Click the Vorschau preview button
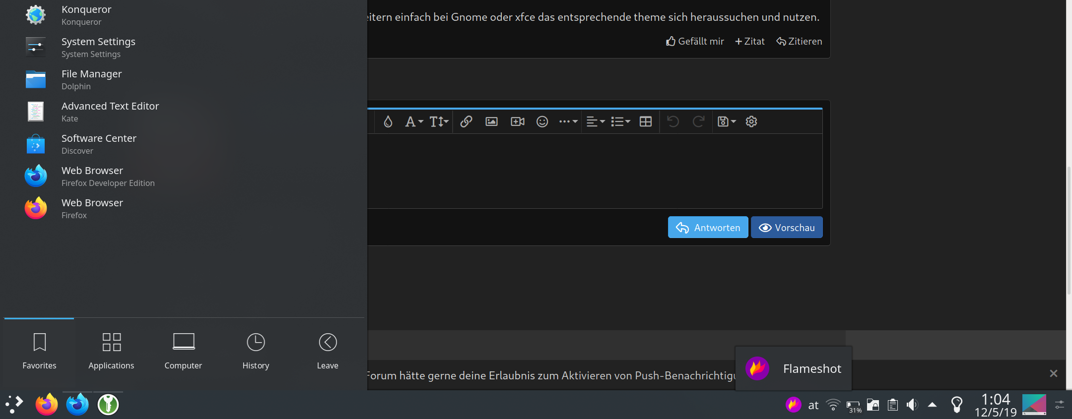The image size is (1072, 419). pos(787,228)
